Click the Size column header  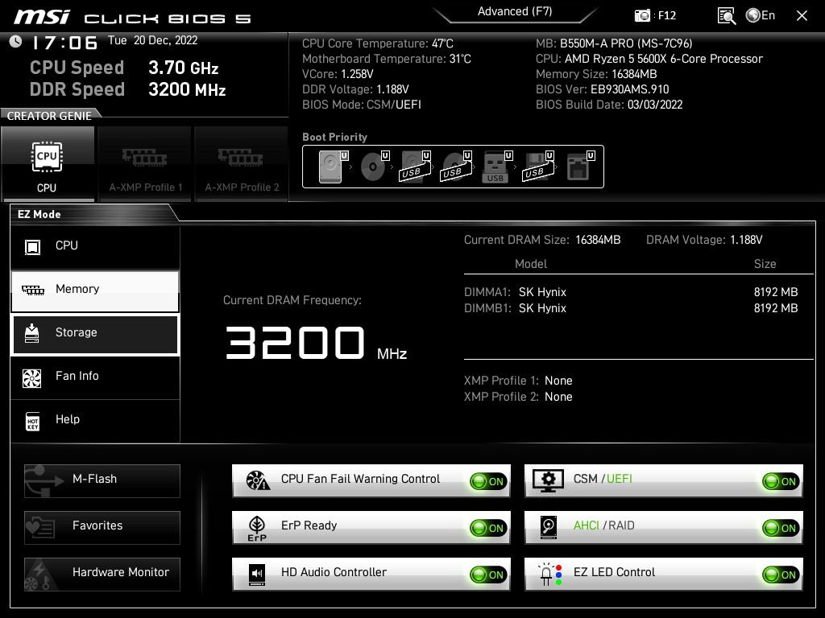(x=765, y=264)
